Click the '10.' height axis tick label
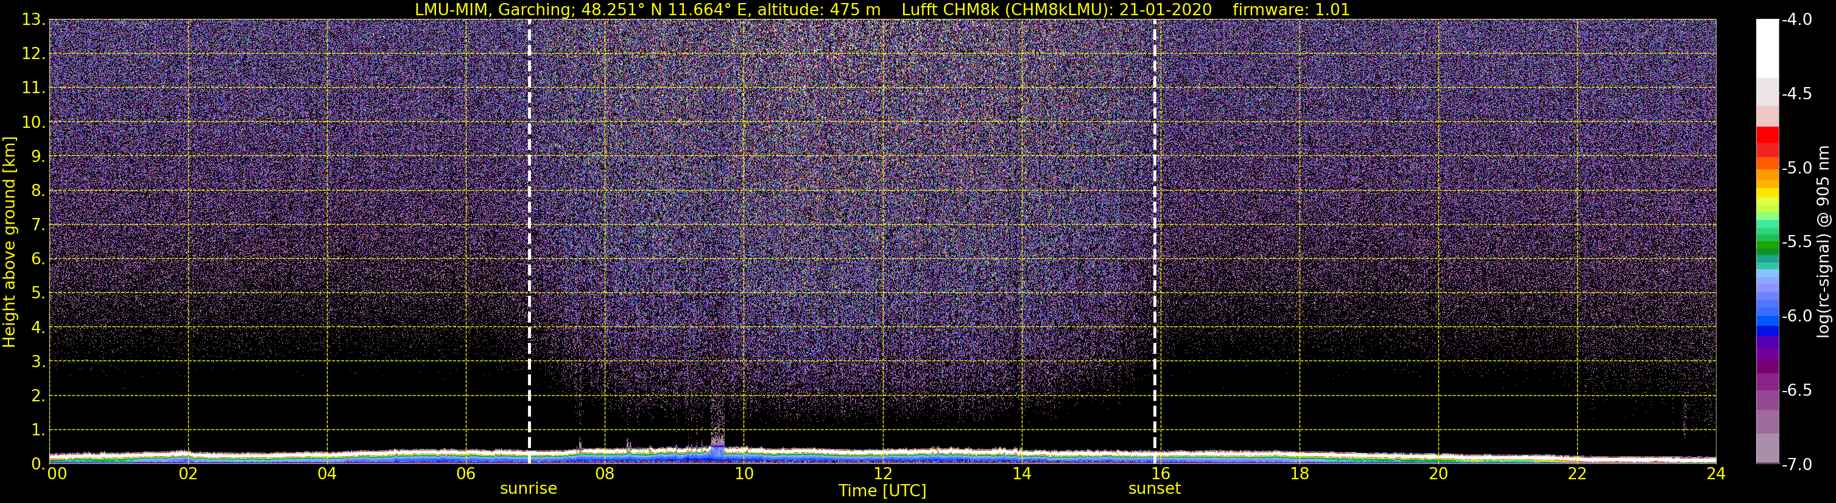This screenshot has height=503, width=1836. click(x=33, y=122)
